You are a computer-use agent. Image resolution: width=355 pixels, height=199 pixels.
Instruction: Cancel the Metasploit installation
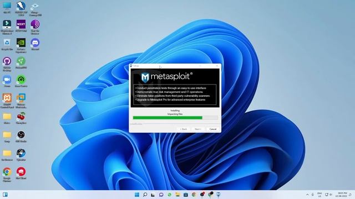tap(213, 129)
